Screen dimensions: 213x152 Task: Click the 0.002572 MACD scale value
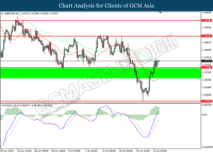coord(207,105)
